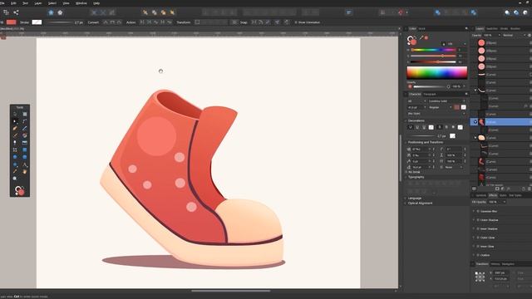Switch to the Styles tab
Viewport: 532px width, 299px height.
503,195
